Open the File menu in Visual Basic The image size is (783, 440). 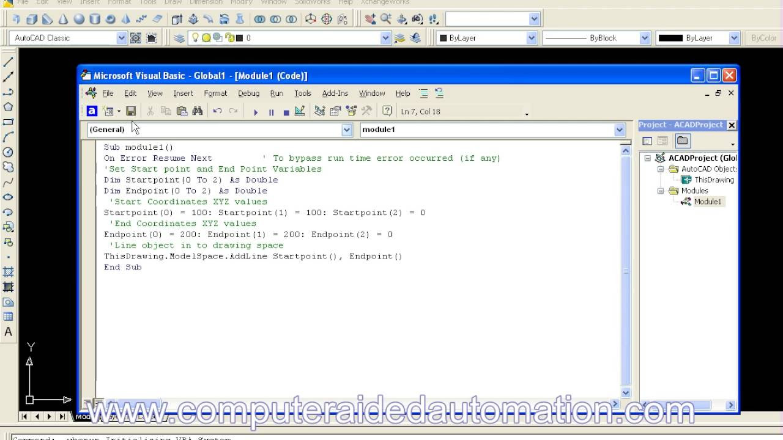point(108,94)
